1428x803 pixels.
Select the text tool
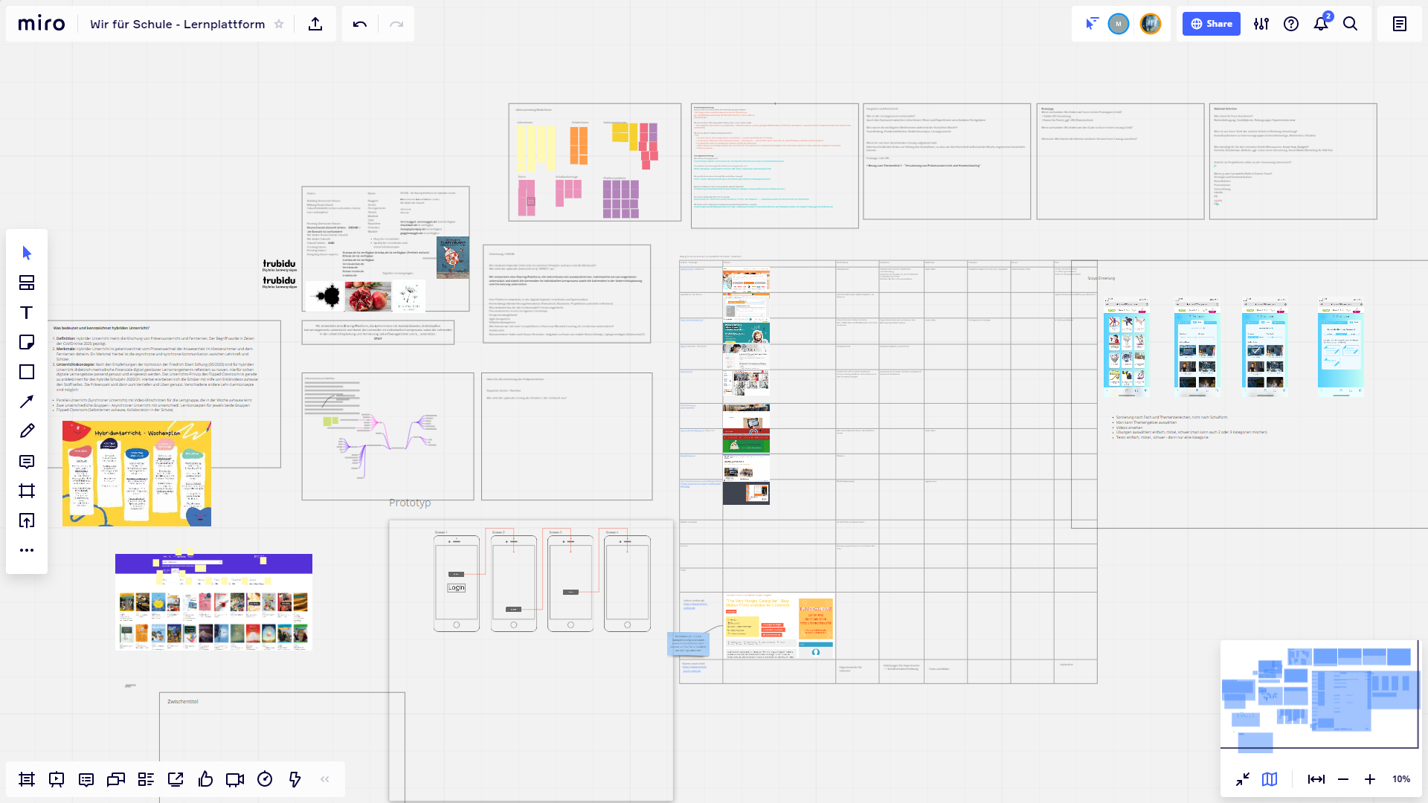click(x=27, y=312)
